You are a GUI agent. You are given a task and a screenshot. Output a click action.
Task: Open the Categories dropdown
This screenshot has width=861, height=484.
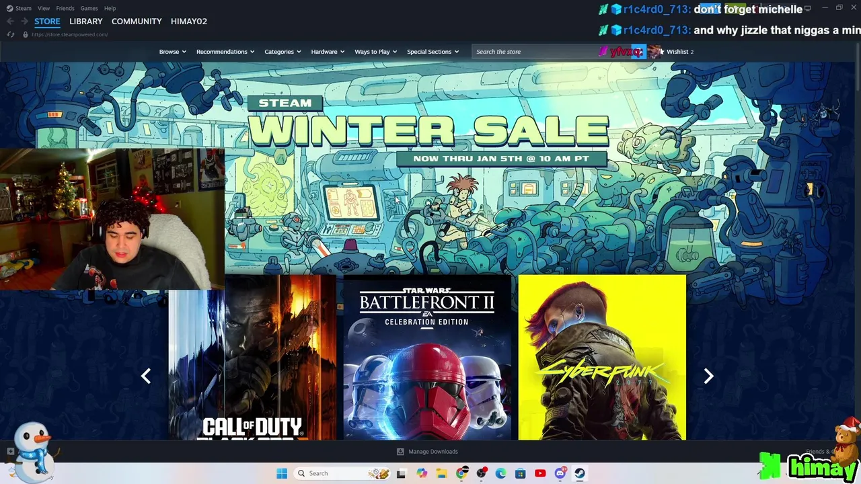(283, 52)
